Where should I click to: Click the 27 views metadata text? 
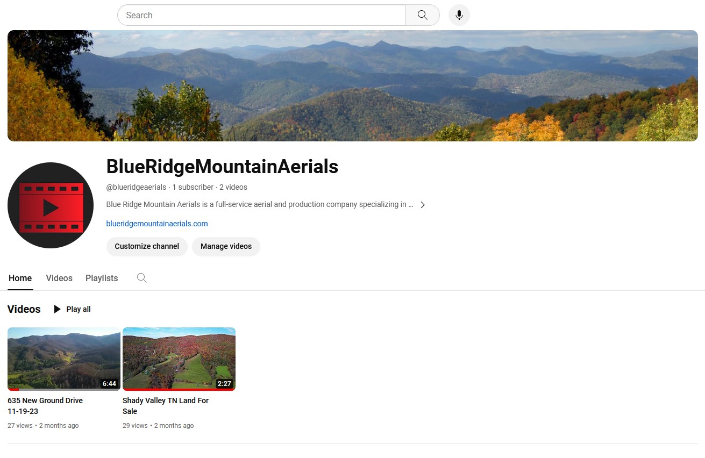point(20,426)
